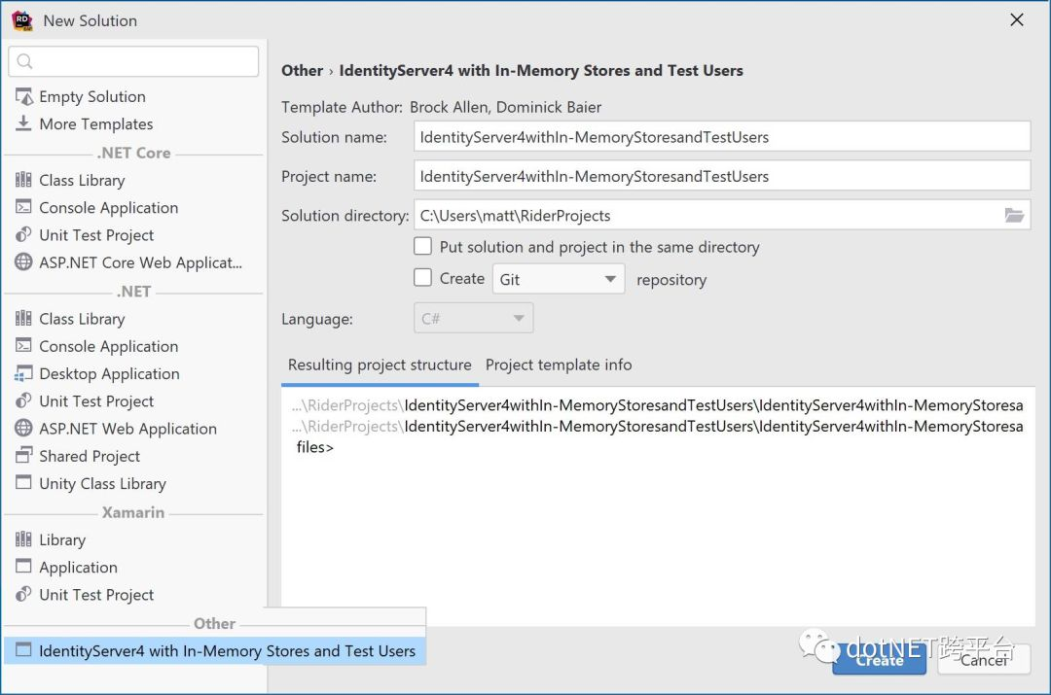Click the "files>" entry in project structure

(x=315, y=447)
